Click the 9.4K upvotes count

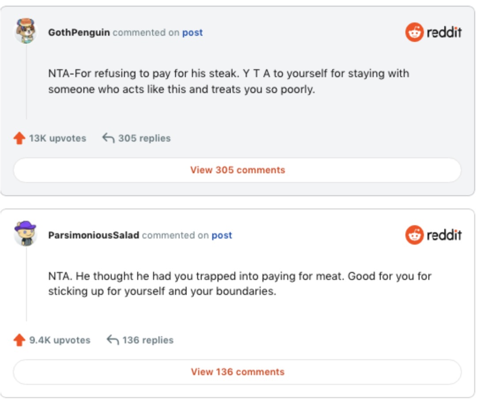(60, 340)
